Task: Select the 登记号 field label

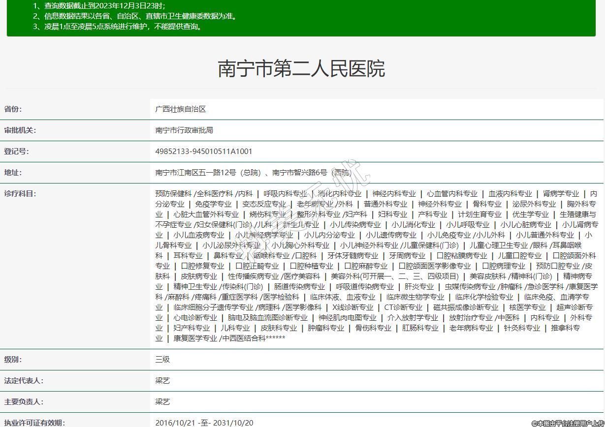Action: tap(17, 152)
